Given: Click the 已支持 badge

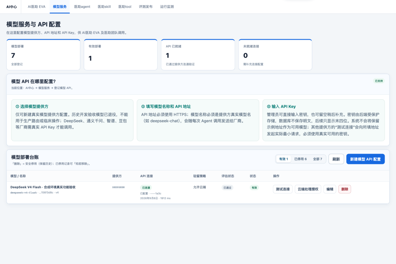Looking at the screenshot, I should (379, 81).
